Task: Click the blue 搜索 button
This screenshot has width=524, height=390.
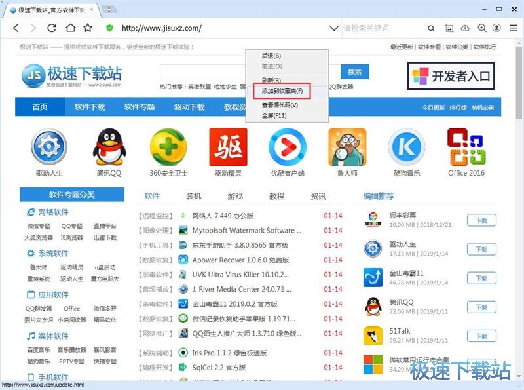Action: pyautogui.click(x=355, y=71)
